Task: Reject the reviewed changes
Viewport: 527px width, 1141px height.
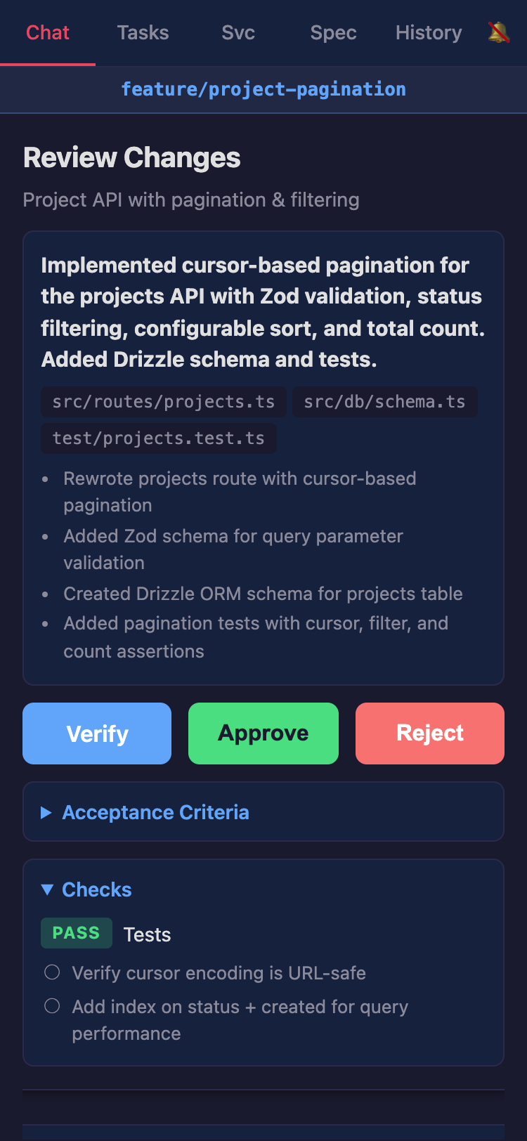Action: (x=429, y=733)
